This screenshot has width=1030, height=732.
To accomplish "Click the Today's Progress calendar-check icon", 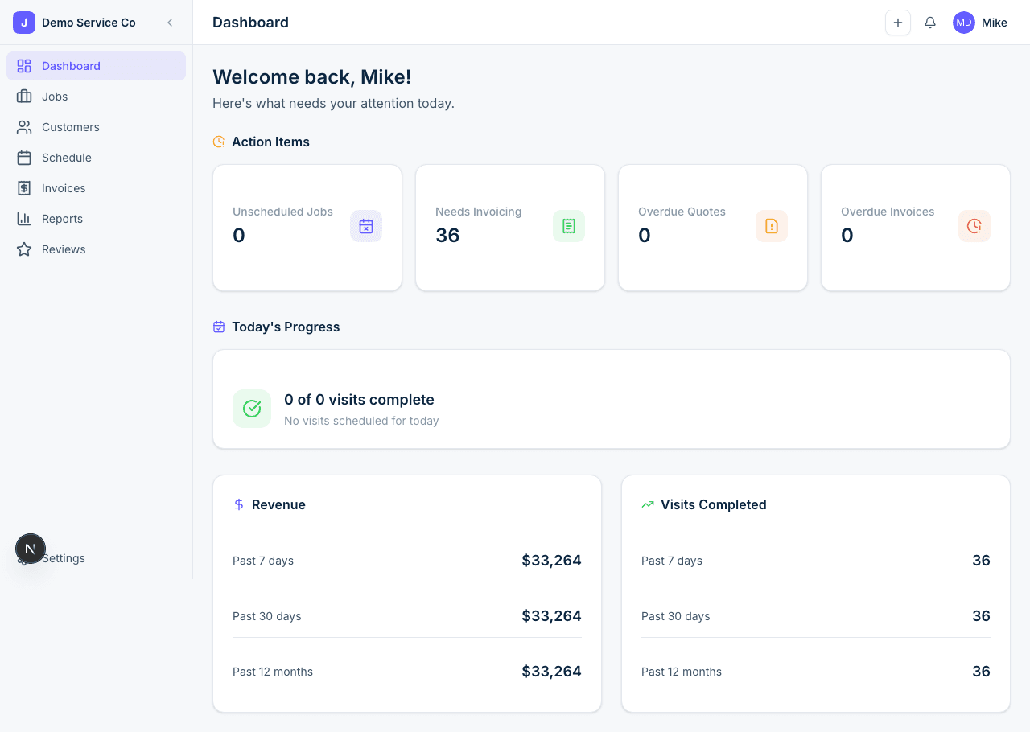I will coord(219,327).
